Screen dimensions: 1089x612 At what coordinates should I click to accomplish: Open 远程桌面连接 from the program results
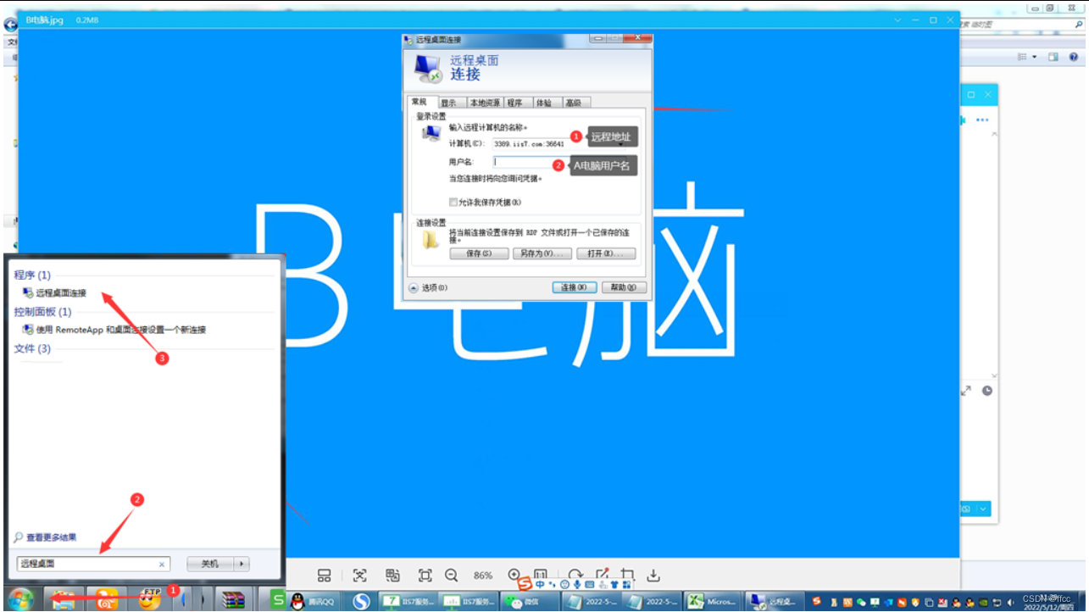[61, 292]
